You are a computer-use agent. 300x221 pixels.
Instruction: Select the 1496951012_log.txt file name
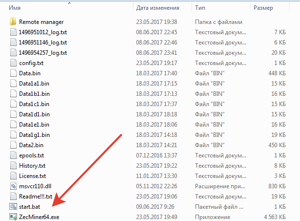tap(43, 32)
